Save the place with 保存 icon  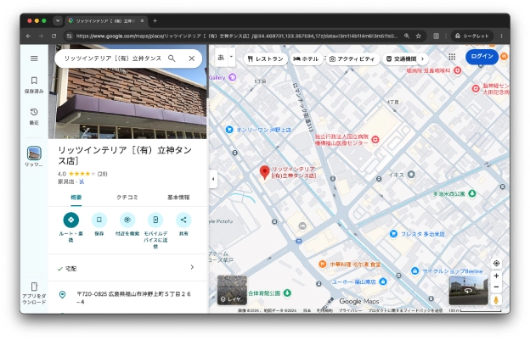click(99, 220)
